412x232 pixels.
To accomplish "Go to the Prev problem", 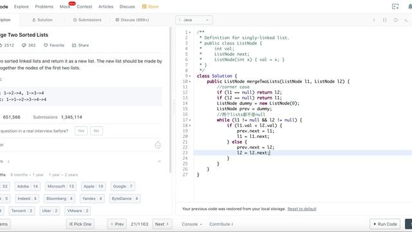I will [117, 224].
